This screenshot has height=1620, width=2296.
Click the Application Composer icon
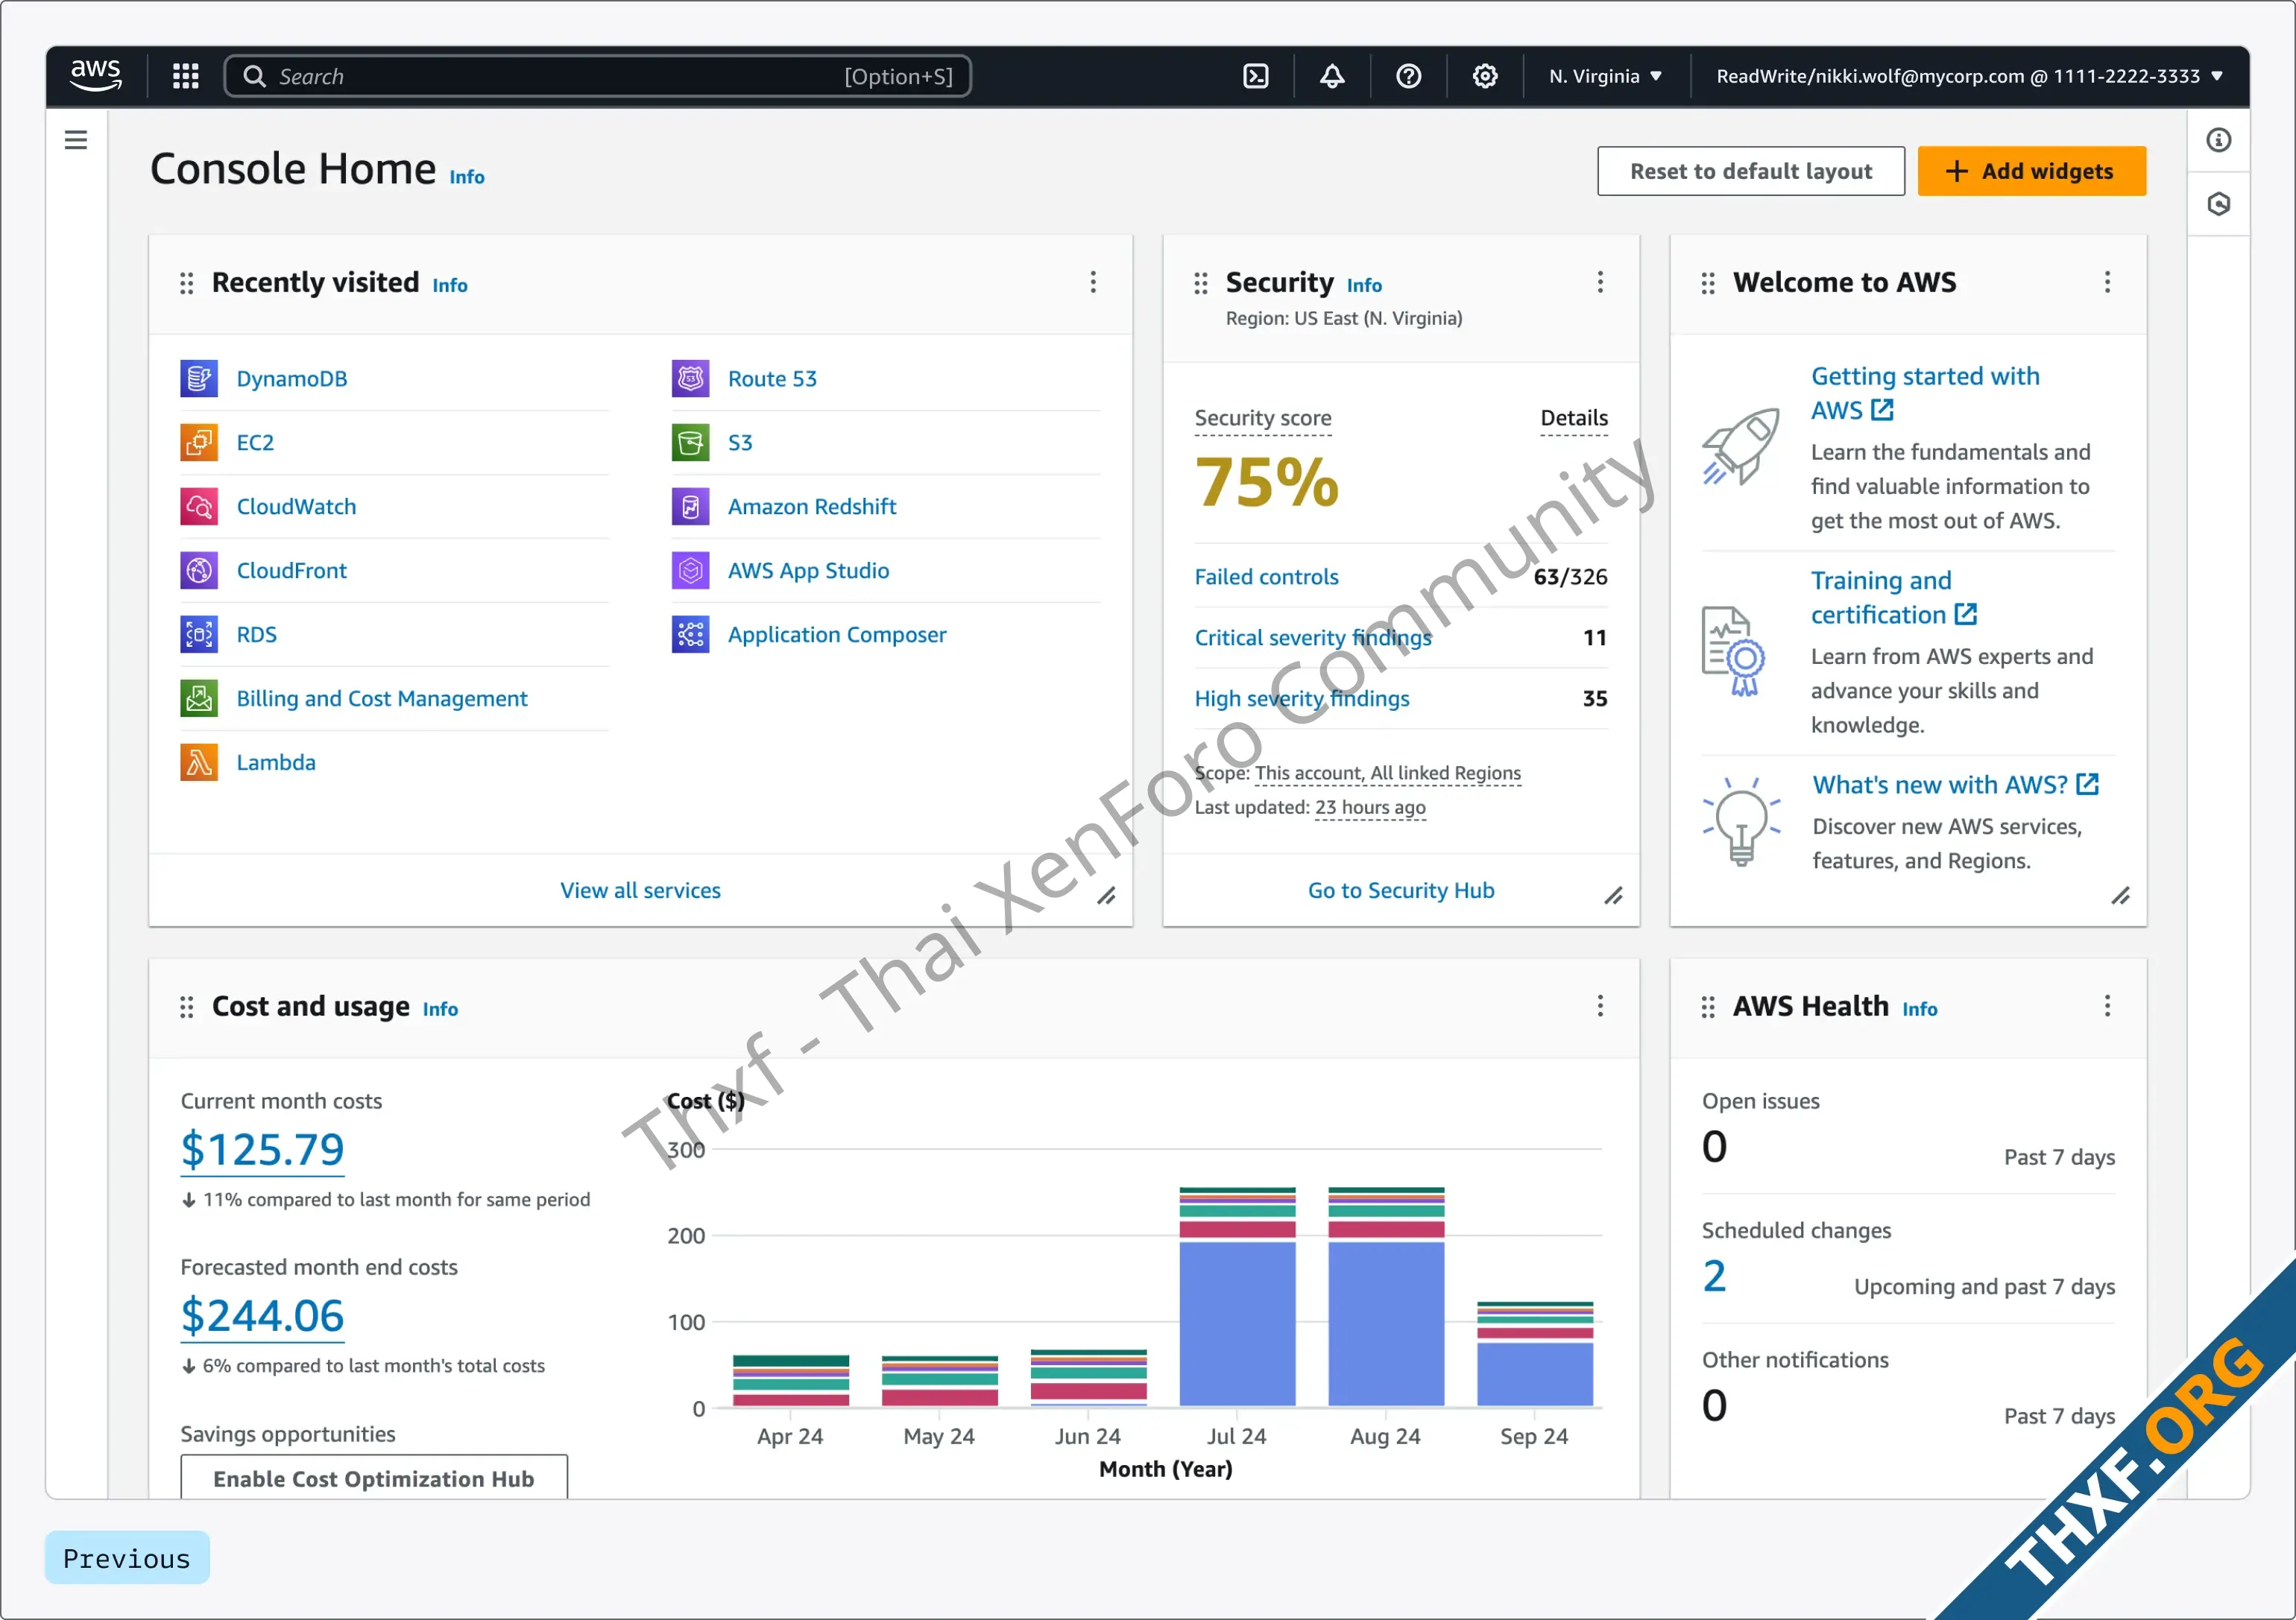click(690, 635)
